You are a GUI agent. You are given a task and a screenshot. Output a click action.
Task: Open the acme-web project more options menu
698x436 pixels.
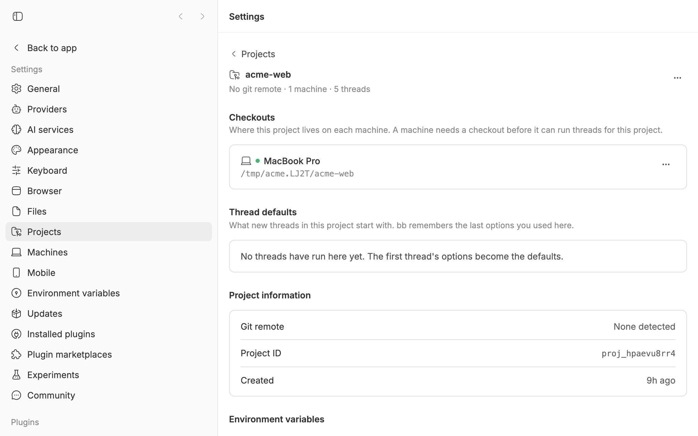[677, 78]
